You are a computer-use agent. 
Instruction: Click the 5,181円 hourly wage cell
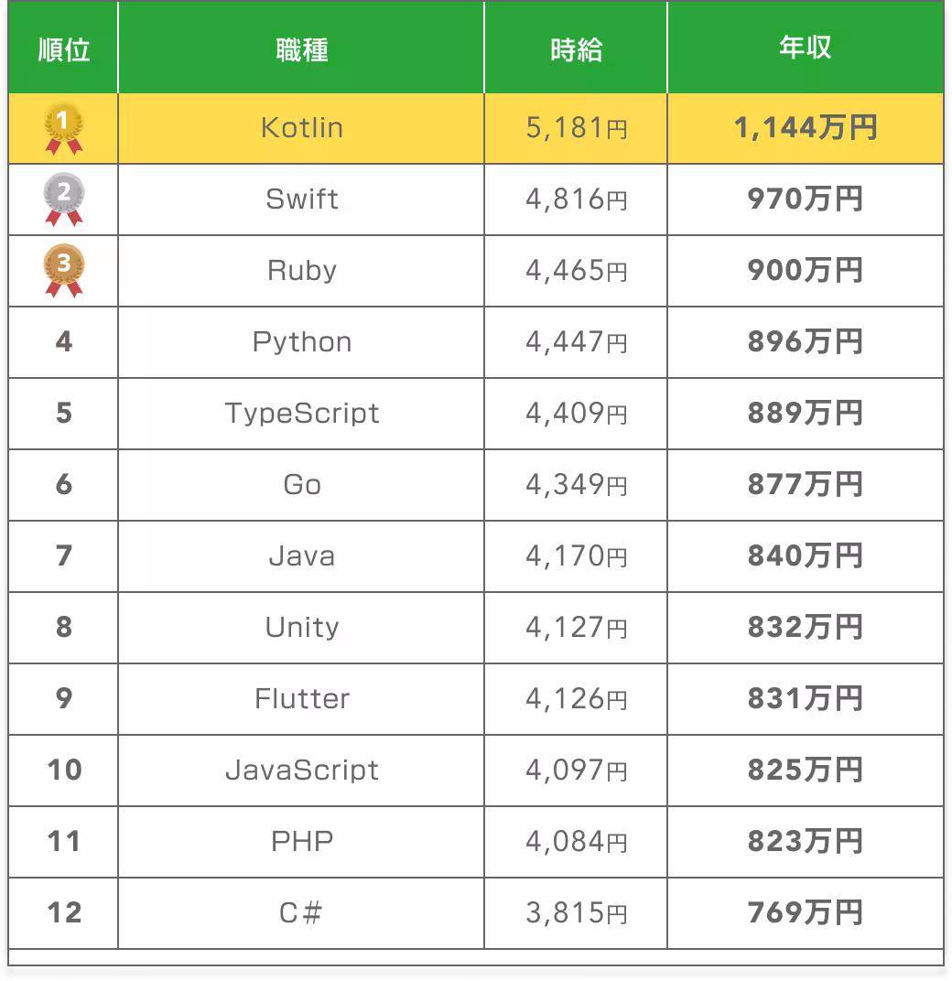point(576,128)
